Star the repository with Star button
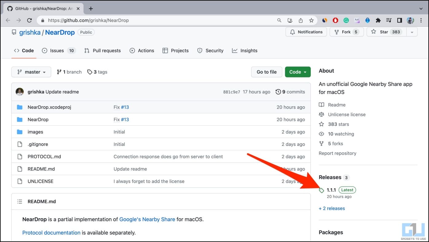Viewport: 429px width, 242px height. 387,32
